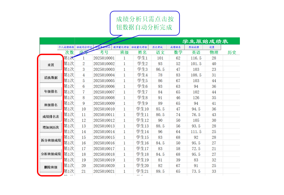Screen dimensions: 284x195
Task: Click the 重置 button
Action: pyautogui.click(x=51, y=65)
